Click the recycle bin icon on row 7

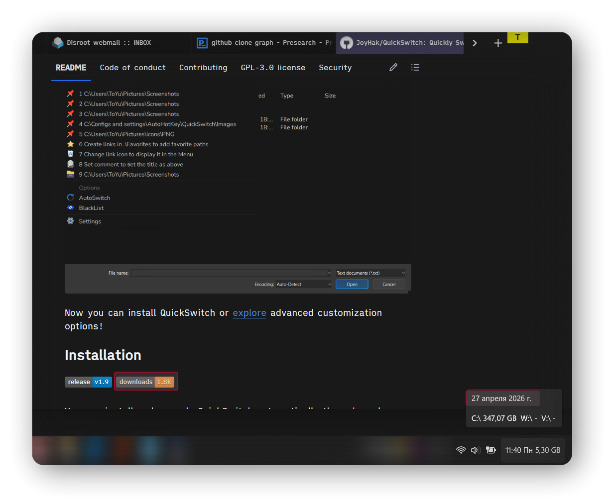point(70,154)
